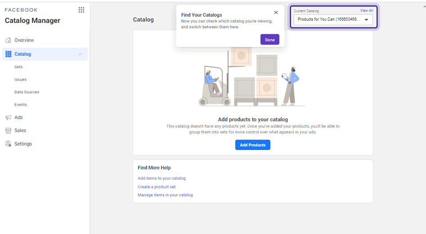Click the Settings gear icon
This screenshot has height=234, width=426.
tap(9, 144)
